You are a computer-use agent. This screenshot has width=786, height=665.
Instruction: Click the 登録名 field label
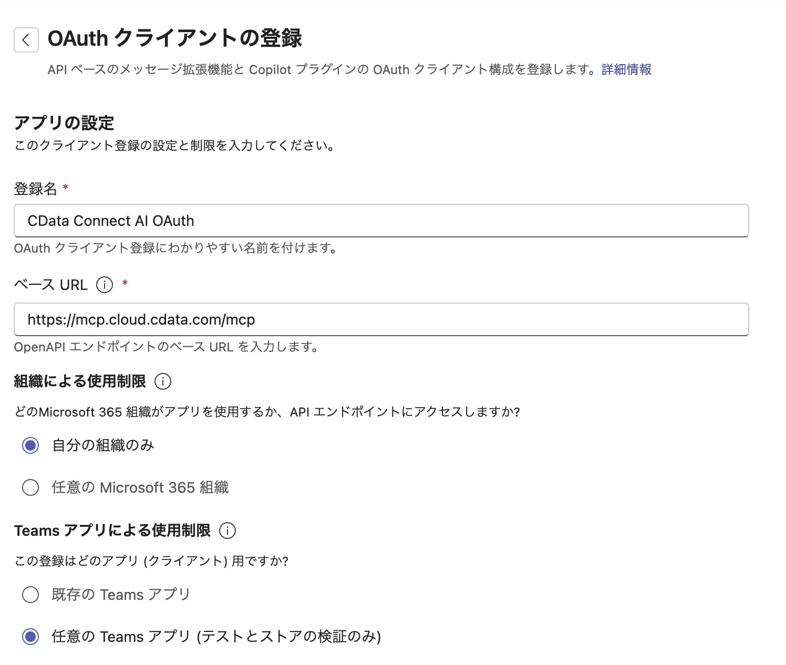point(36,189)
